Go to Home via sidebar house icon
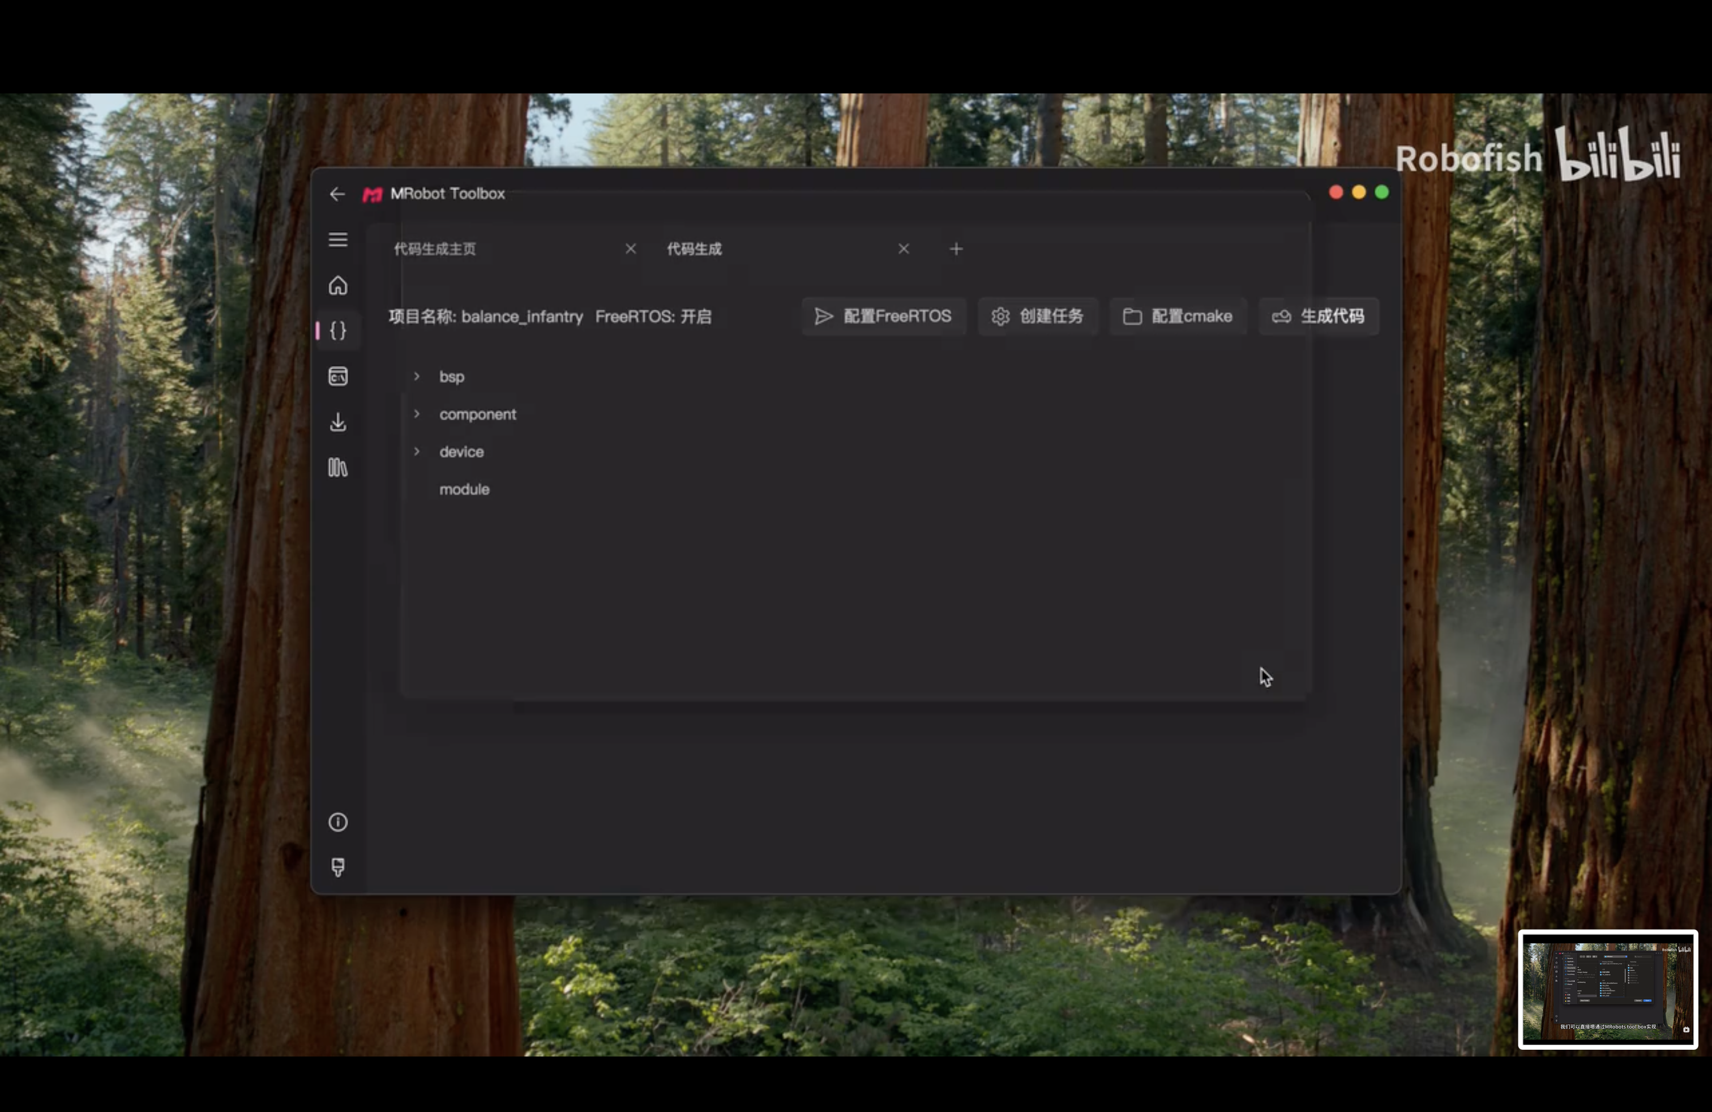 338,285
